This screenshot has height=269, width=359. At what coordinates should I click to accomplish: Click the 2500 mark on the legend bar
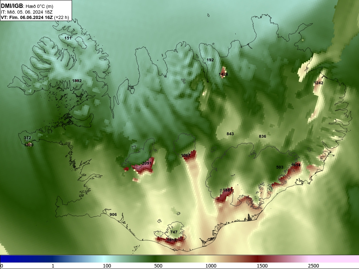pyautogui.click(x=313, y=266)
